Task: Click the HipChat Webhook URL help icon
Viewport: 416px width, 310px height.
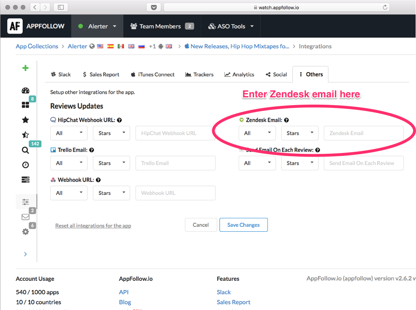Action: coord(119,120)
